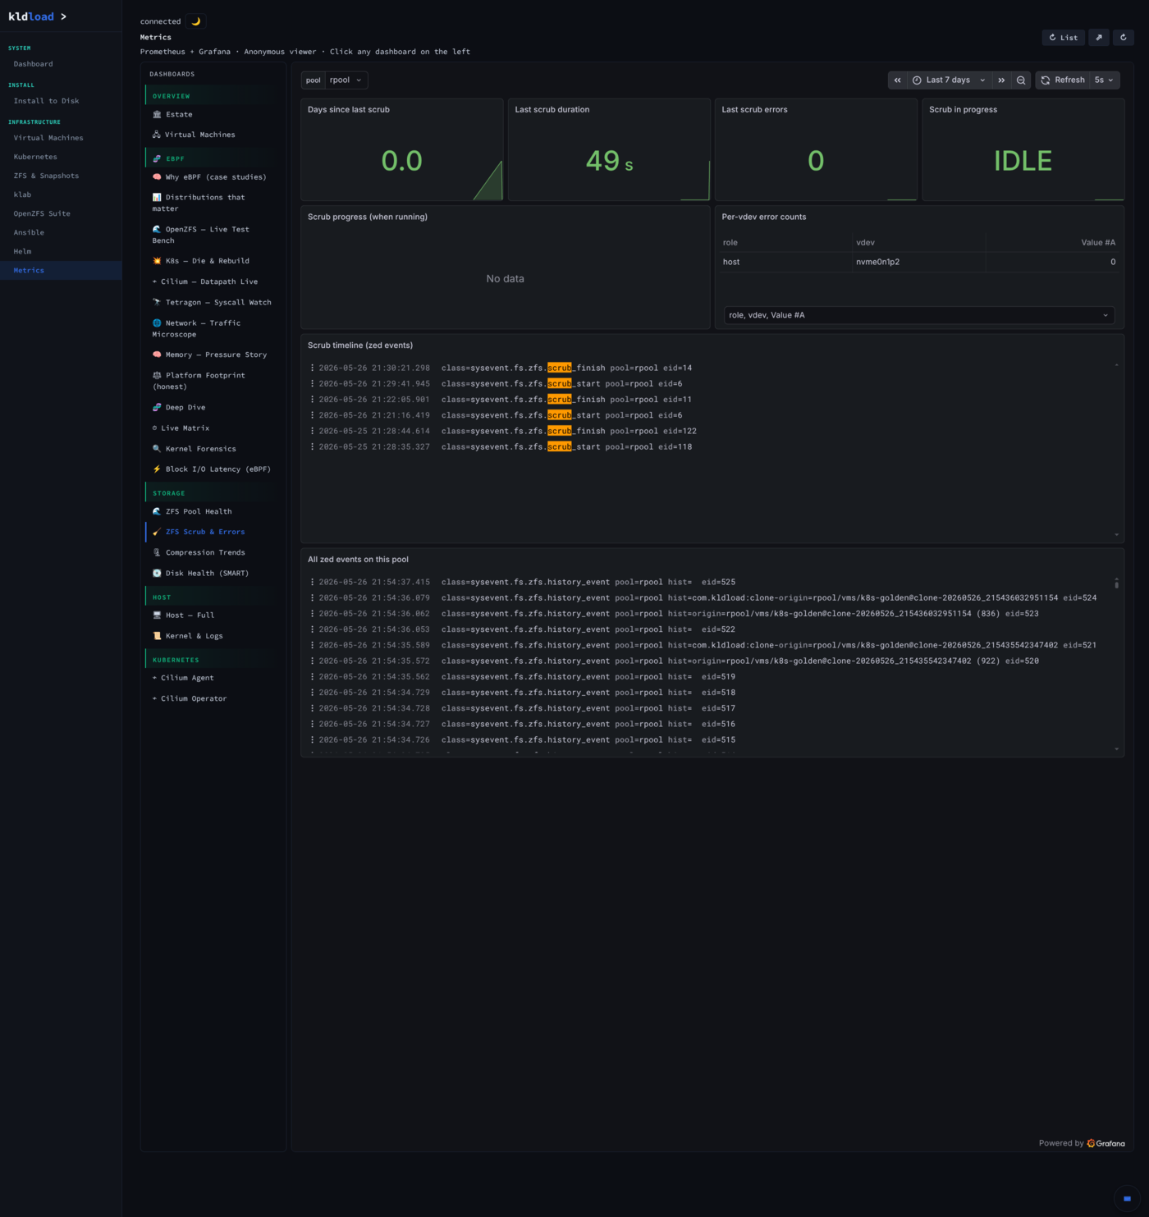This screenshot has height=1217, width=1149.
Task: Go to Install to Disk
Action: click(x=46, y=101)
